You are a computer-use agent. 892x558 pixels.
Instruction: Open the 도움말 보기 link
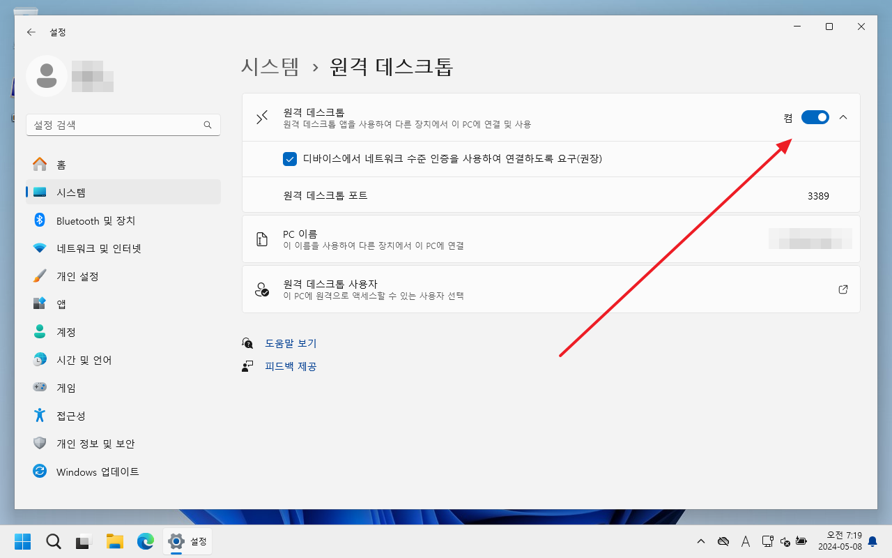click(291, 343)
